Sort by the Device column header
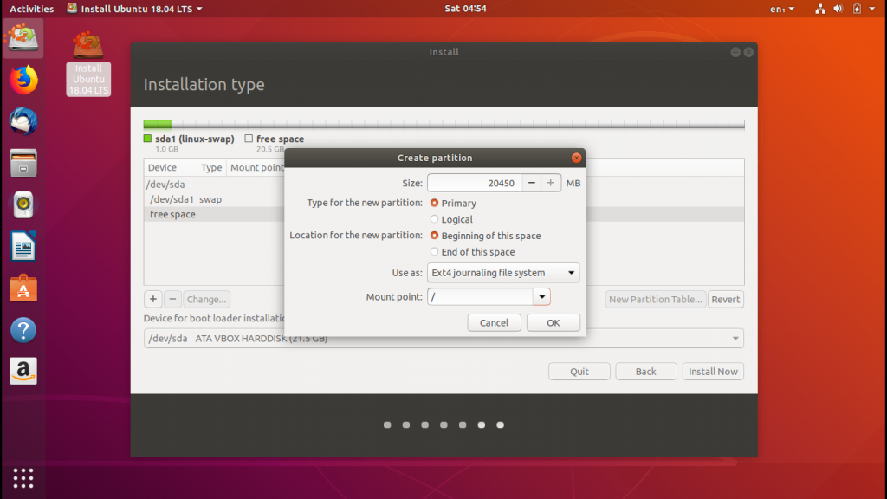Image resolution: width=887 pixels, height=499 pixels. pos(171,167)
